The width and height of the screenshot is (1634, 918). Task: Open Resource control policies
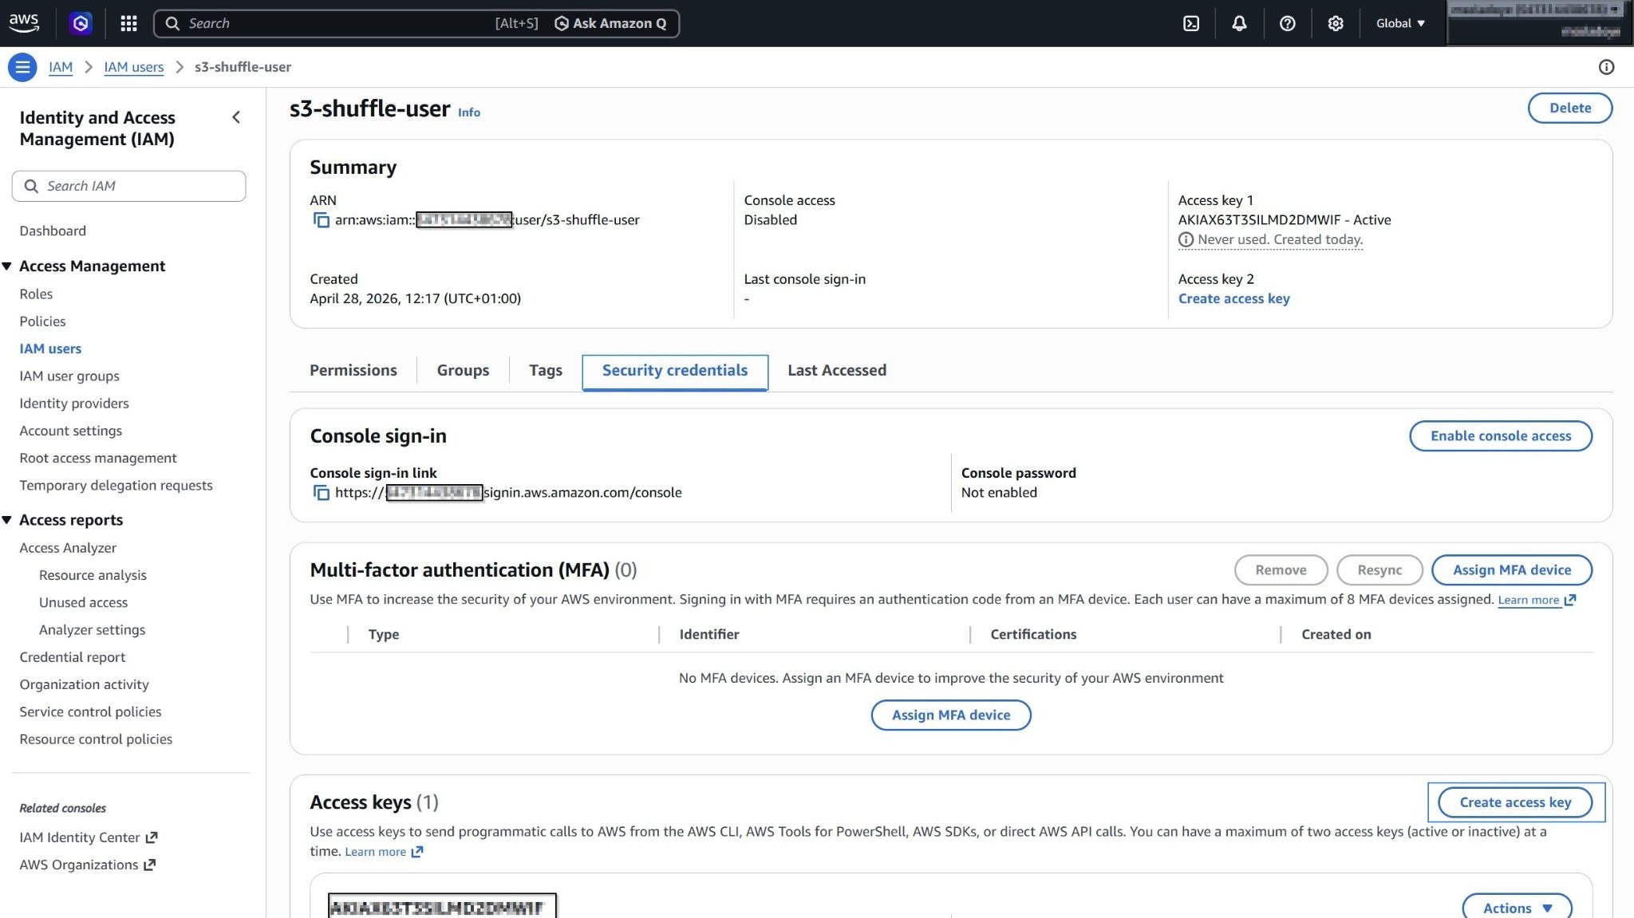tap(96, 739)
